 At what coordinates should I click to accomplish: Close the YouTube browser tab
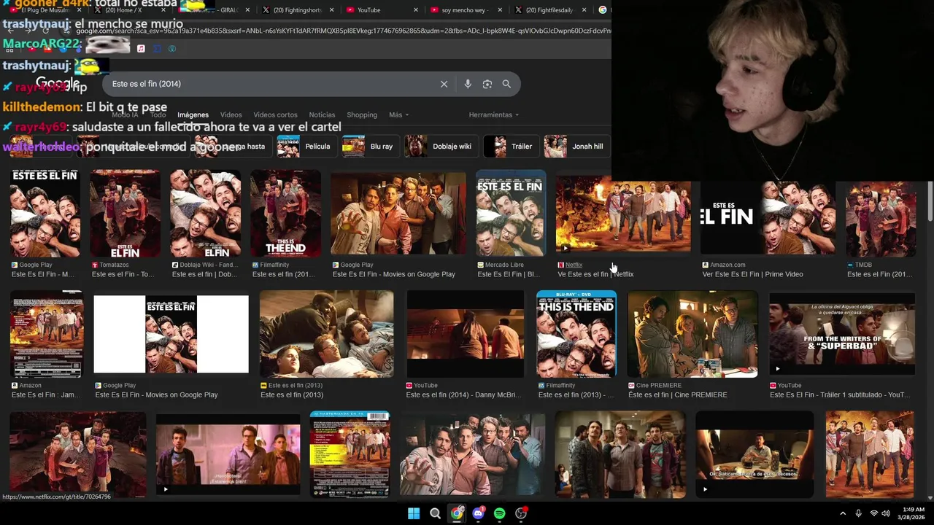click(416, 10)
